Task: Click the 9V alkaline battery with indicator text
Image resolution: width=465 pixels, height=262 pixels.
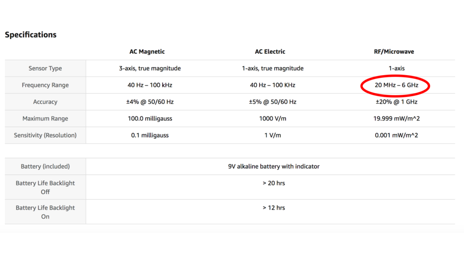Action: [x=274, y=166]
